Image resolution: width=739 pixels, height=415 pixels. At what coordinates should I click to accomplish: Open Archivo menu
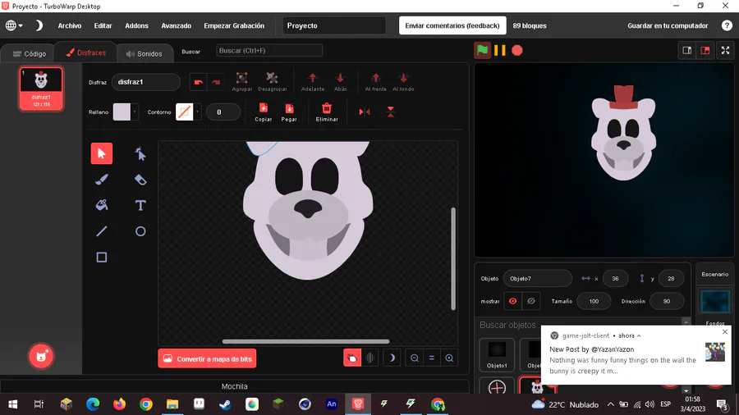[x=70, y=26]
